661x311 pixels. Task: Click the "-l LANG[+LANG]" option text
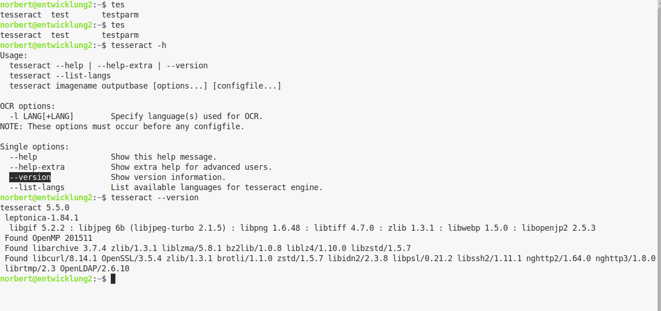(42, 116)
